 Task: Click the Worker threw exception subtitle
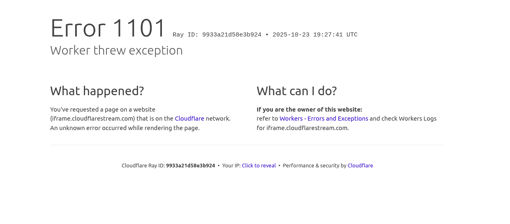coord(116,50)
